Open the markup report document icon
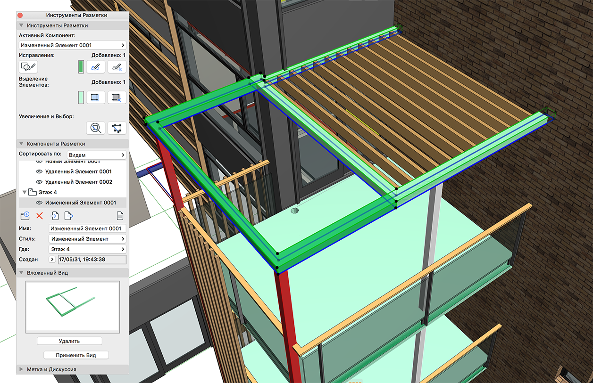This screenshot has width=593, height=383. pyautogui.click(x=120, y=216)
